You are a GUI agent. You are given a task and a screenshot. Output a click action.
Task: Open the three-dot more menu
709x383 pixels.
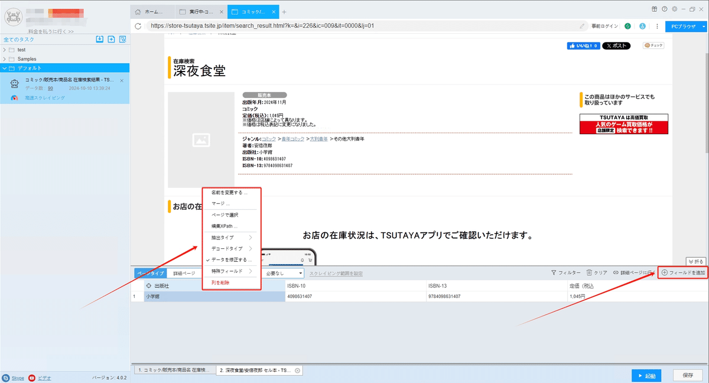click(657, 26)
